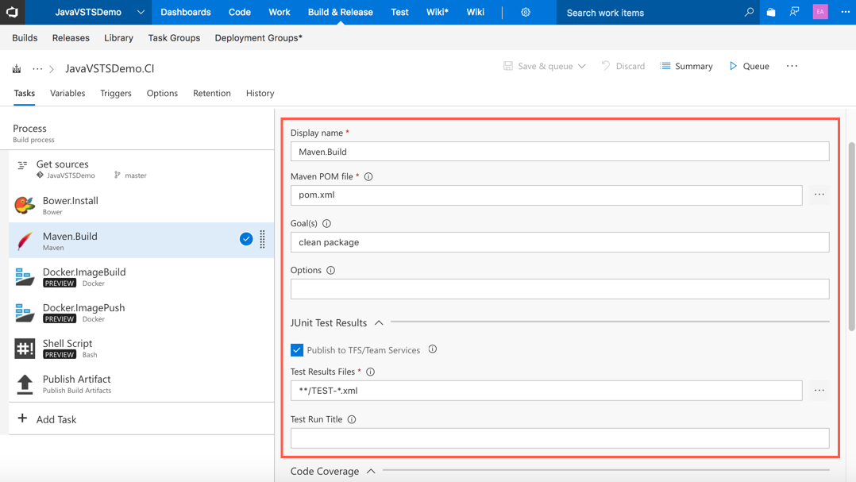Open the Wiki hub
This screenshot has width=856, height=482.
[x=475, y=12]
